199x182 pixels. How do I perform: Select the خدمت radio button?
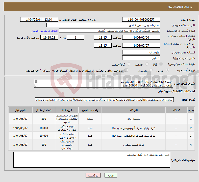pyautogui.click(x=147, y=64)
